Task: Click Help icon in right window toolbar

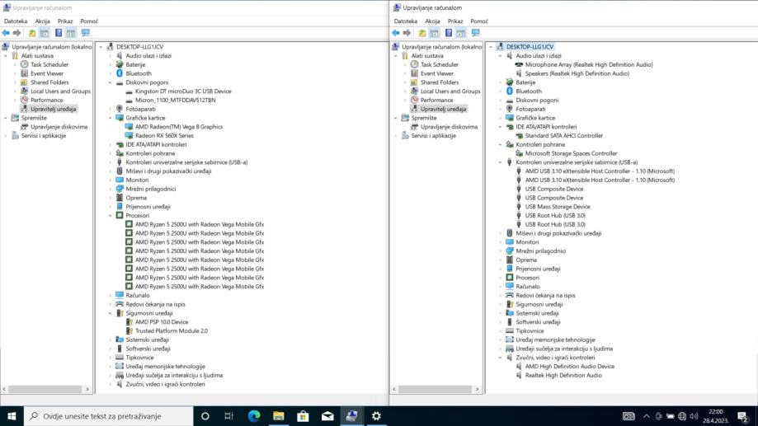Action: (449, 33)
